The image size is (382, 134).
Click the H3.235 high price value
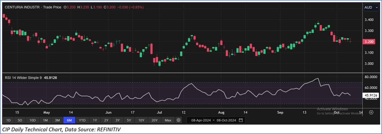click(x=84, y=7)
